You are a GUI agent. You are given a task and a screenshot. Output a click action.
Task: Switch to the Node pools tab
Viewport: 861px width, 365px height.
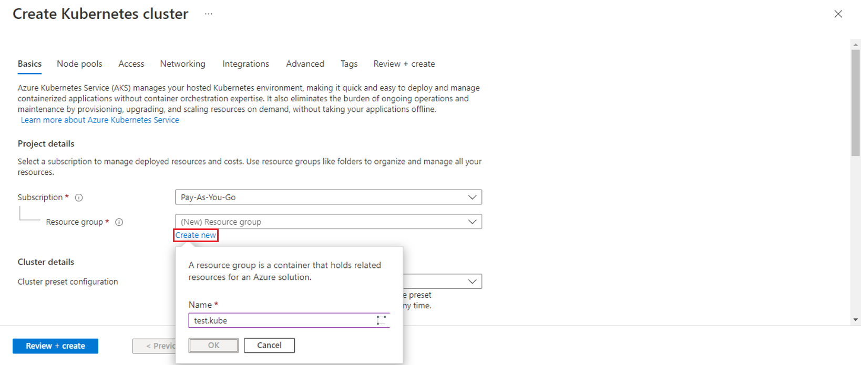79,64
